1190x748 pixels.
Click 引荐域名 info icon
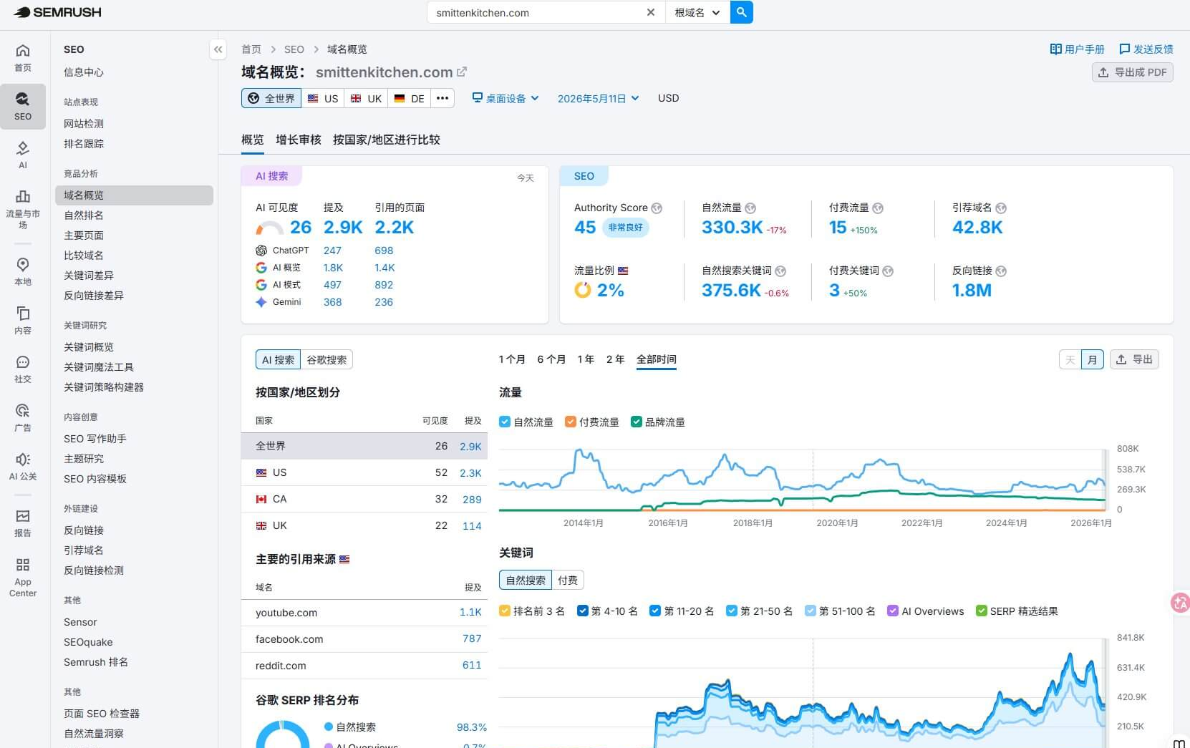(x=1001, y=208)
